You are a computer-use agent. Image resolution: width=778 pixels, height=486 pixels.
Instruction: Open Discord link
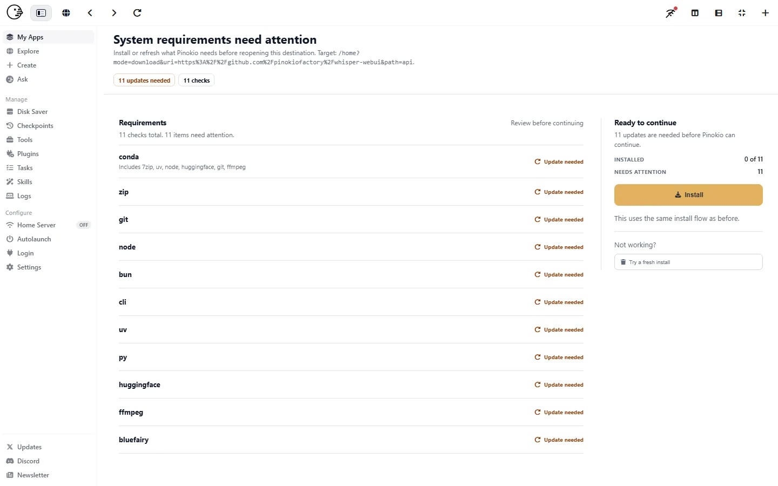(x=48, y=461)
